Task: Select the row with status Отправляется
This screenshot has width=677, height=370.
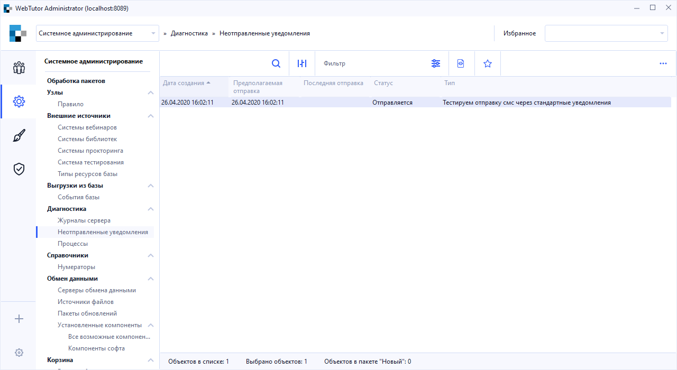Action: click(416, 103)
